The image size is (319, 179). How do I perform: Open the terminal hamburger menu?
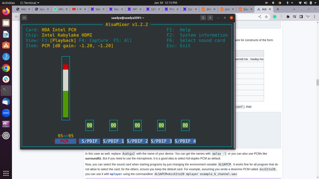click(210, 18)
